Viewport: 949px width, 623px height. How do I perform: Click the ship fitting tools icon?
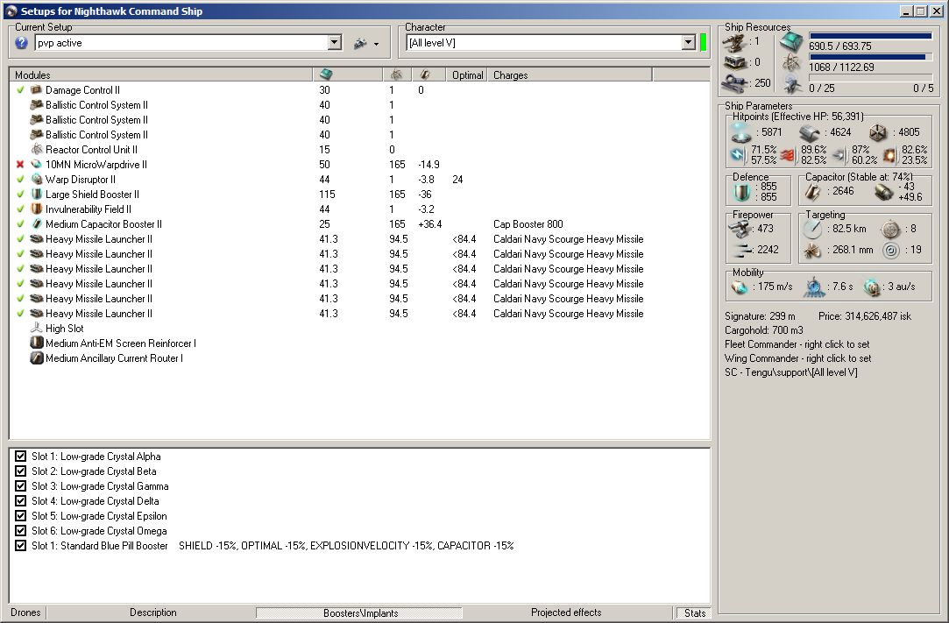[360, 44]
